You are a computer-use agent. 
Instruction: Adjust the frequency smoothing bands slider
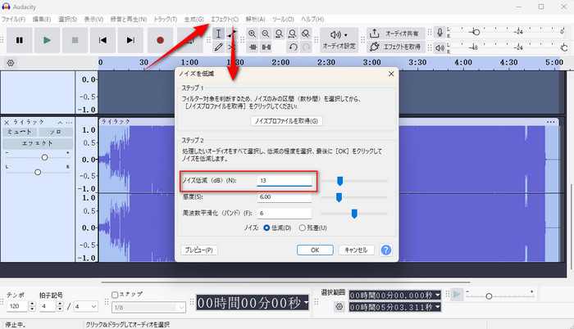(354, 214)
